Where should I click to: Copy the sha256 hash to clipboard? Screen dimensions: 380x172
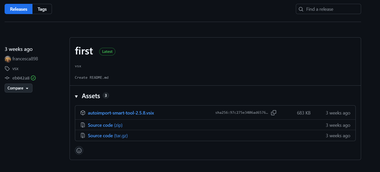coord(273,113)
